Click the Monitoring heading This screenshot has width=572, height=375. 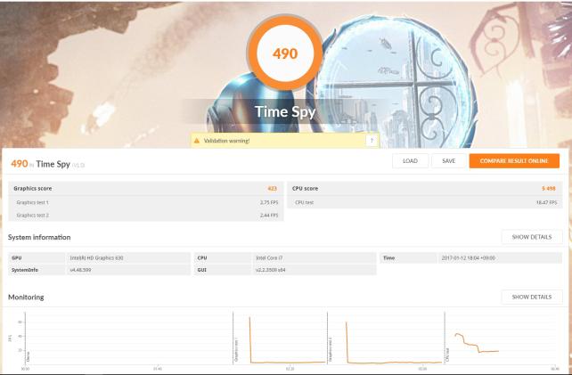tap(26, 298)
